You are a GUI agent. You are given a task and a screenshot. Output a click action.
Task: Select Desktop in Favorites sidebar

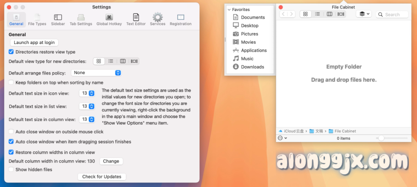246,26
